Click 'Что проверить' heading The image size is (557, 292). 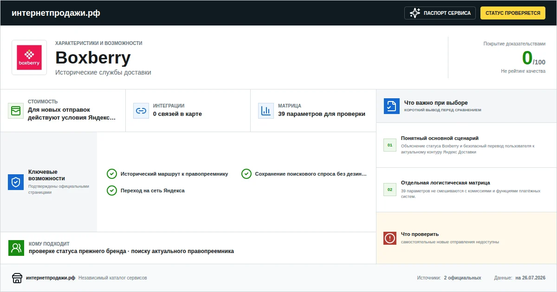pos(420,235)
